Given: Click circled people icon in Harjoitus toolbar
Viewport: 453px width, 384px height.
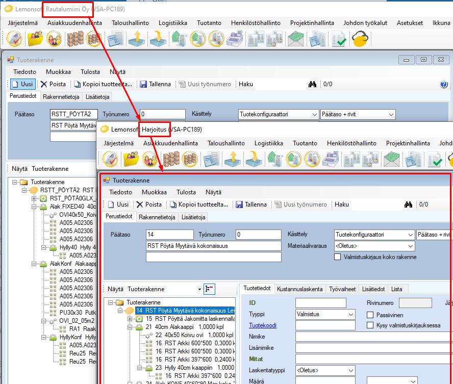Looking at the screenshot, I should [150, 160].
